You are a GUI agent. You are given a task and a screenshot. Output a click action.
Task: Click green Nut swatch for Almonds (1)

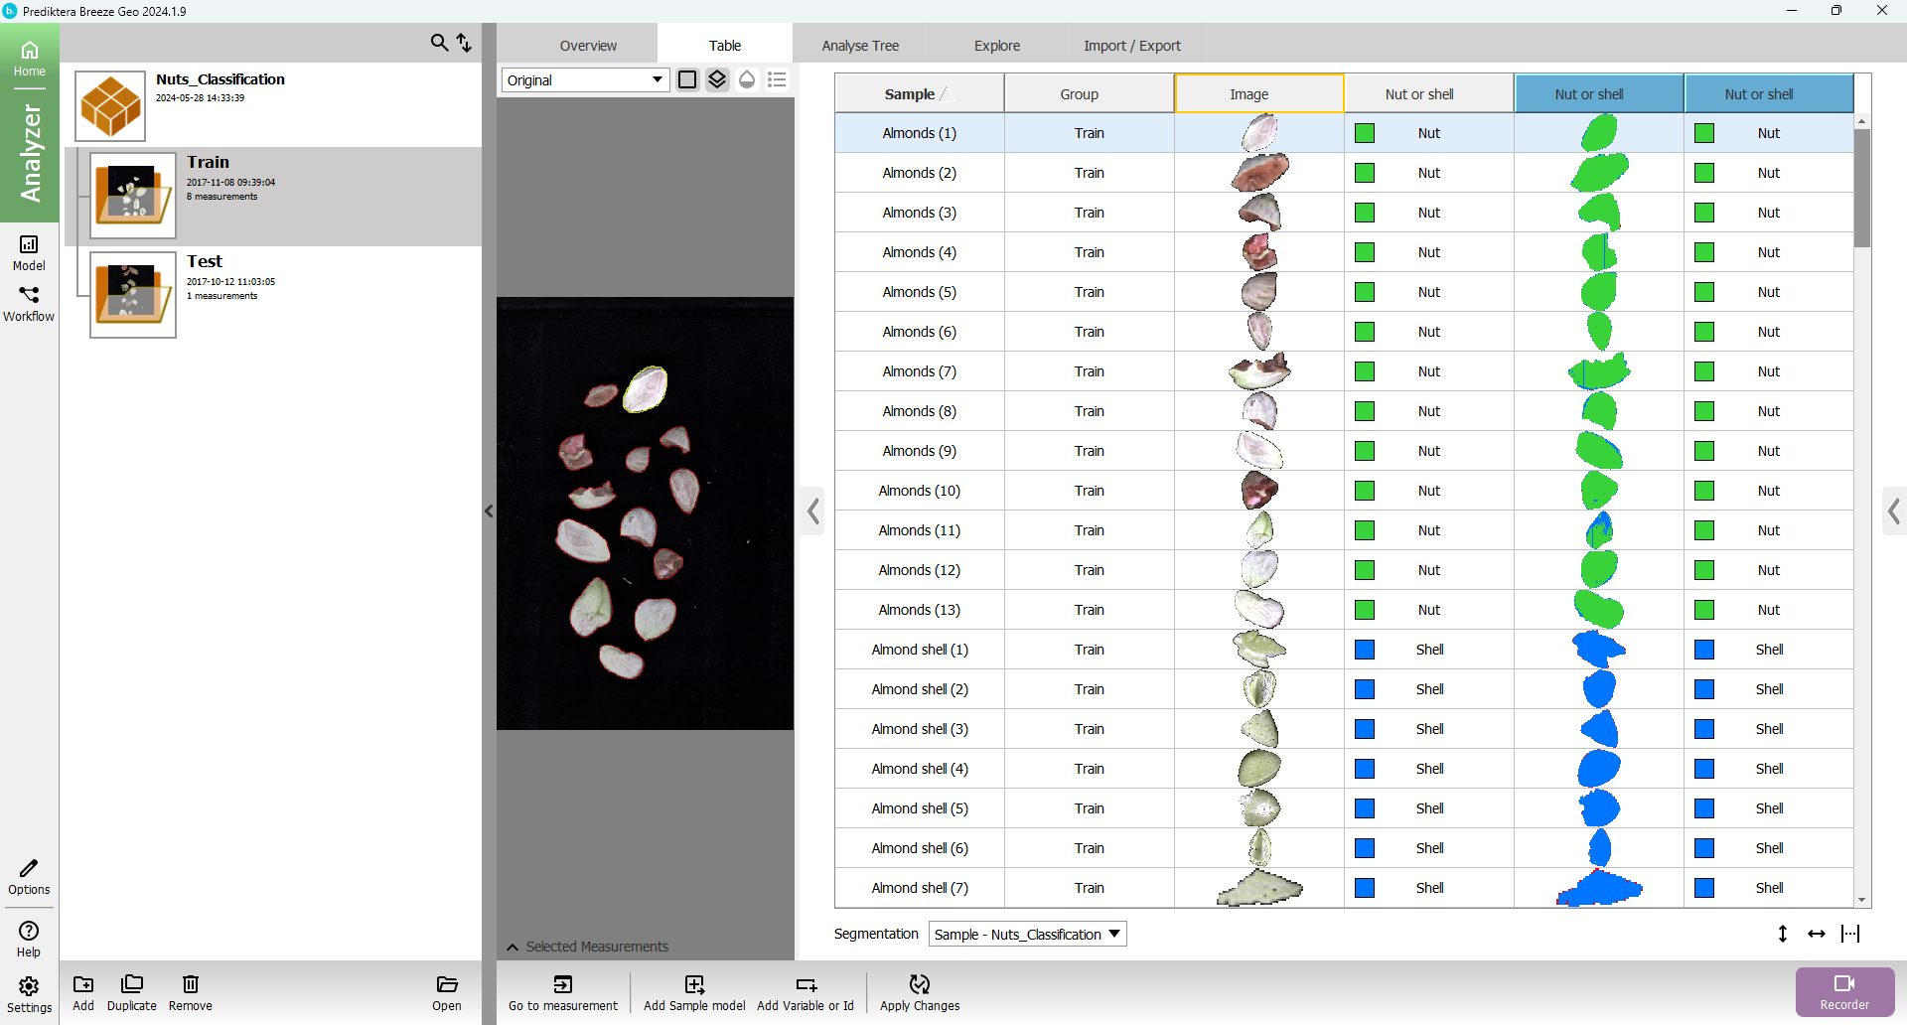[x=1366, y=133]
